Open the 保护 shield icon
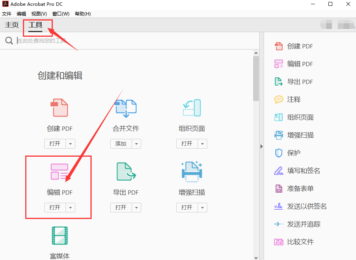The height and width of the screenshot is (260, 356). pyautogui.click(x=279, y=153)
